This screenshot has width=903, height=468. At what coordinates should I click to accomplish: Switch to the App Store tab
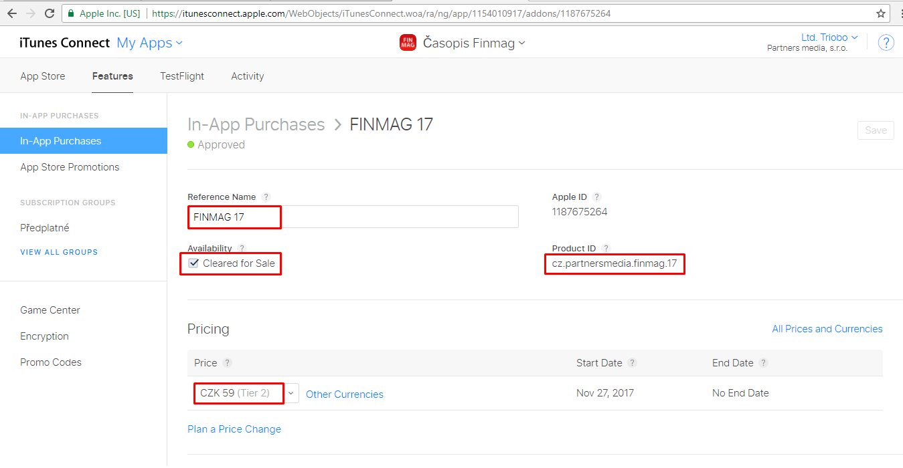pos(43,76)
